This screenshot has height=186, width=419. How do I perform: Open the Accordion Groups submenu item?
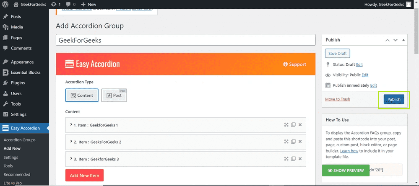tap(20, 140)
